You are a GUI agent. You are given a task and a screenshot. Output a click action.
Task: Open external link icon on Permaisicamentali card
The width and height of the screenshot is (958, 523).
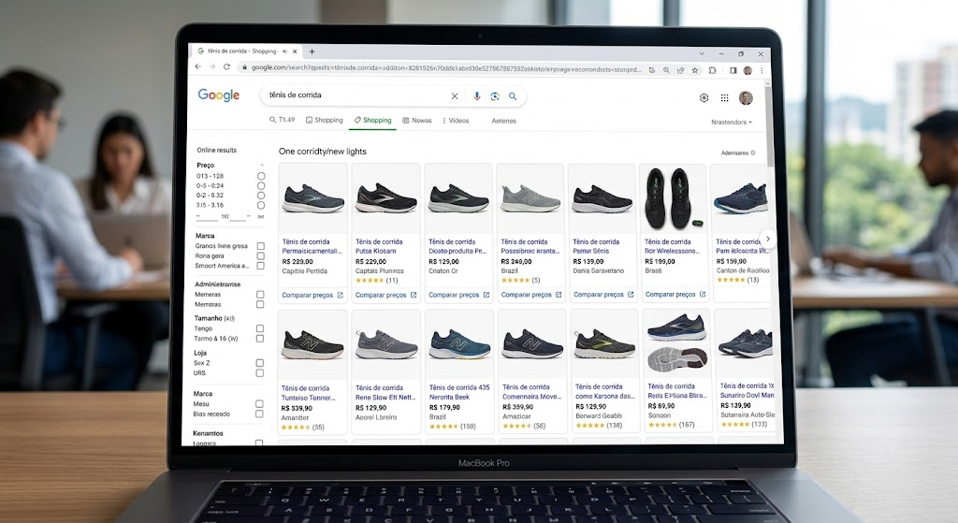pos(341,295)
